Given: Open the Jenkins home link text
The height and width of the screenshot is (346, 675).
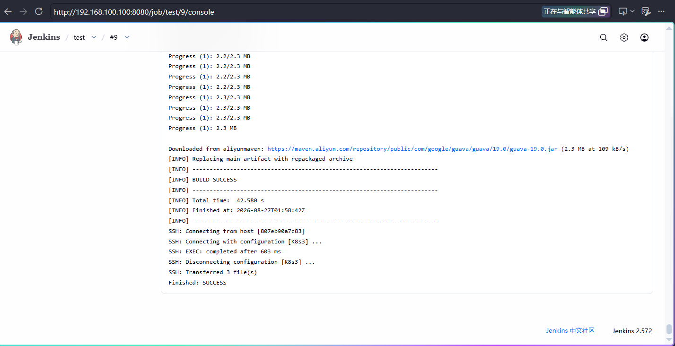Looking at the screenshot, I should (x=44, y=37).
